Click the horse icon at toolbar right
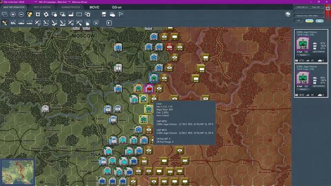331x186 pixels. pyautogui.click(x=288, y=14)
